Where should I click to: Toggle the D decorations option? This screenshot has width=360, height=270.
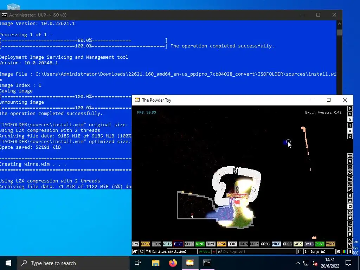350,120
